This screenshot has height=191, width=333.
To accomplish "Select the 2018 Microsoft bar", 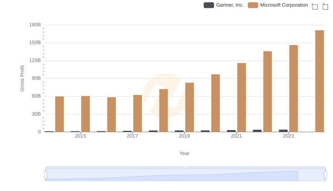I will coord(164,111).
